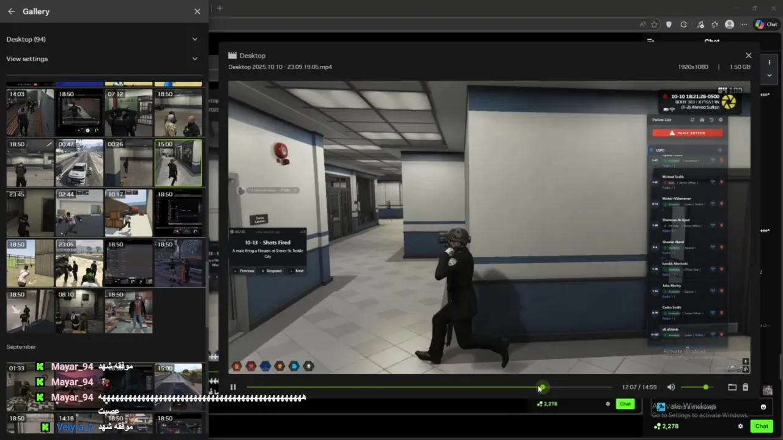
Task: Click the browser Read aloud icon
Action: (642, 24)
